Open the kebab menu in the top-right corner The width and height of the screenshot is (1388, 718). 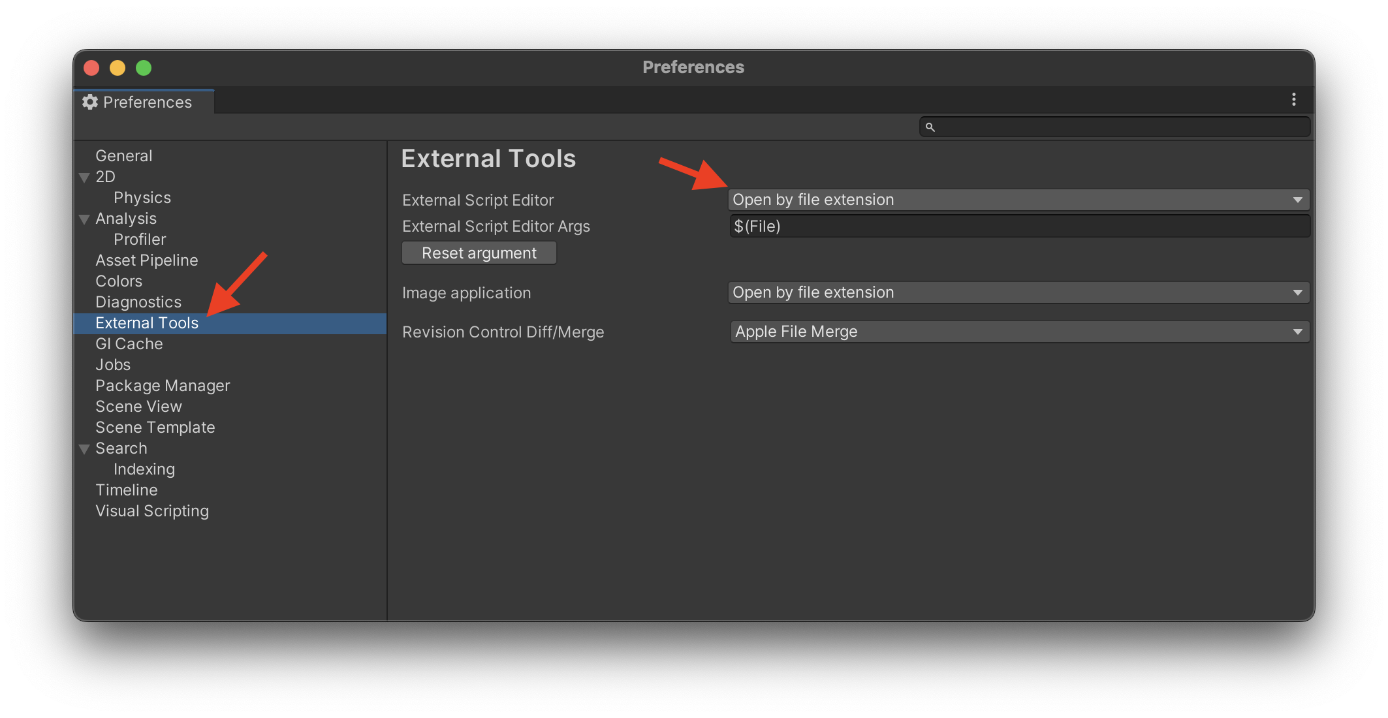[1294, 100]
